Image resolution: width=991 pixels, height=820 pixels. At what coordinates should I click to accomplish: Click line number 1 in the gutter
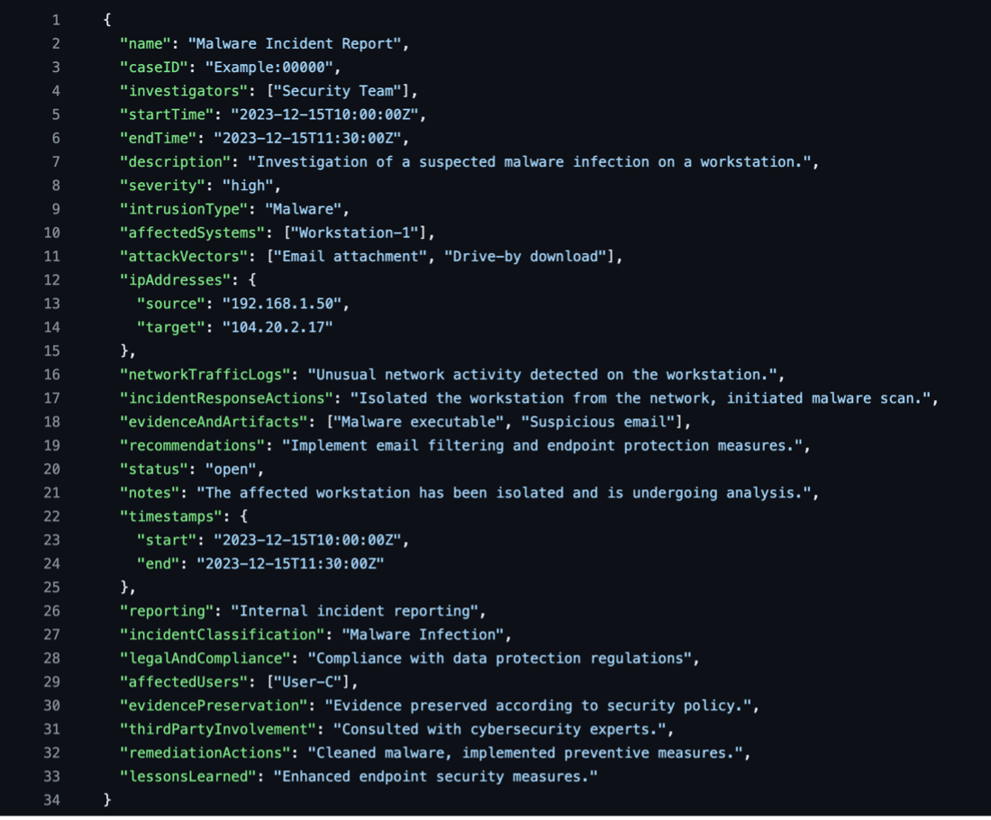tap(55, 20)
